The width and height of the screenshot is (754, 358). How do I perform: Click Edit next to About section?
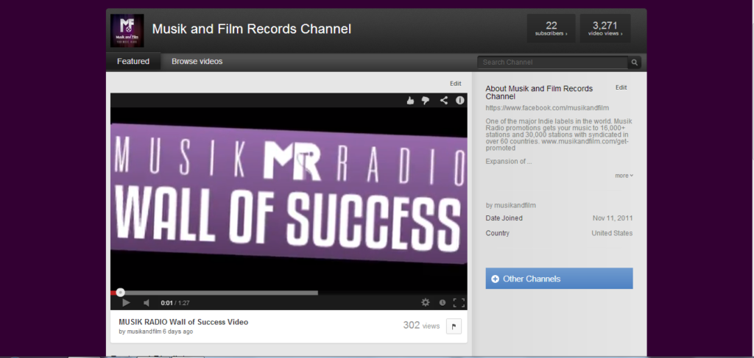pyautogui.click(x=621, y=87)
